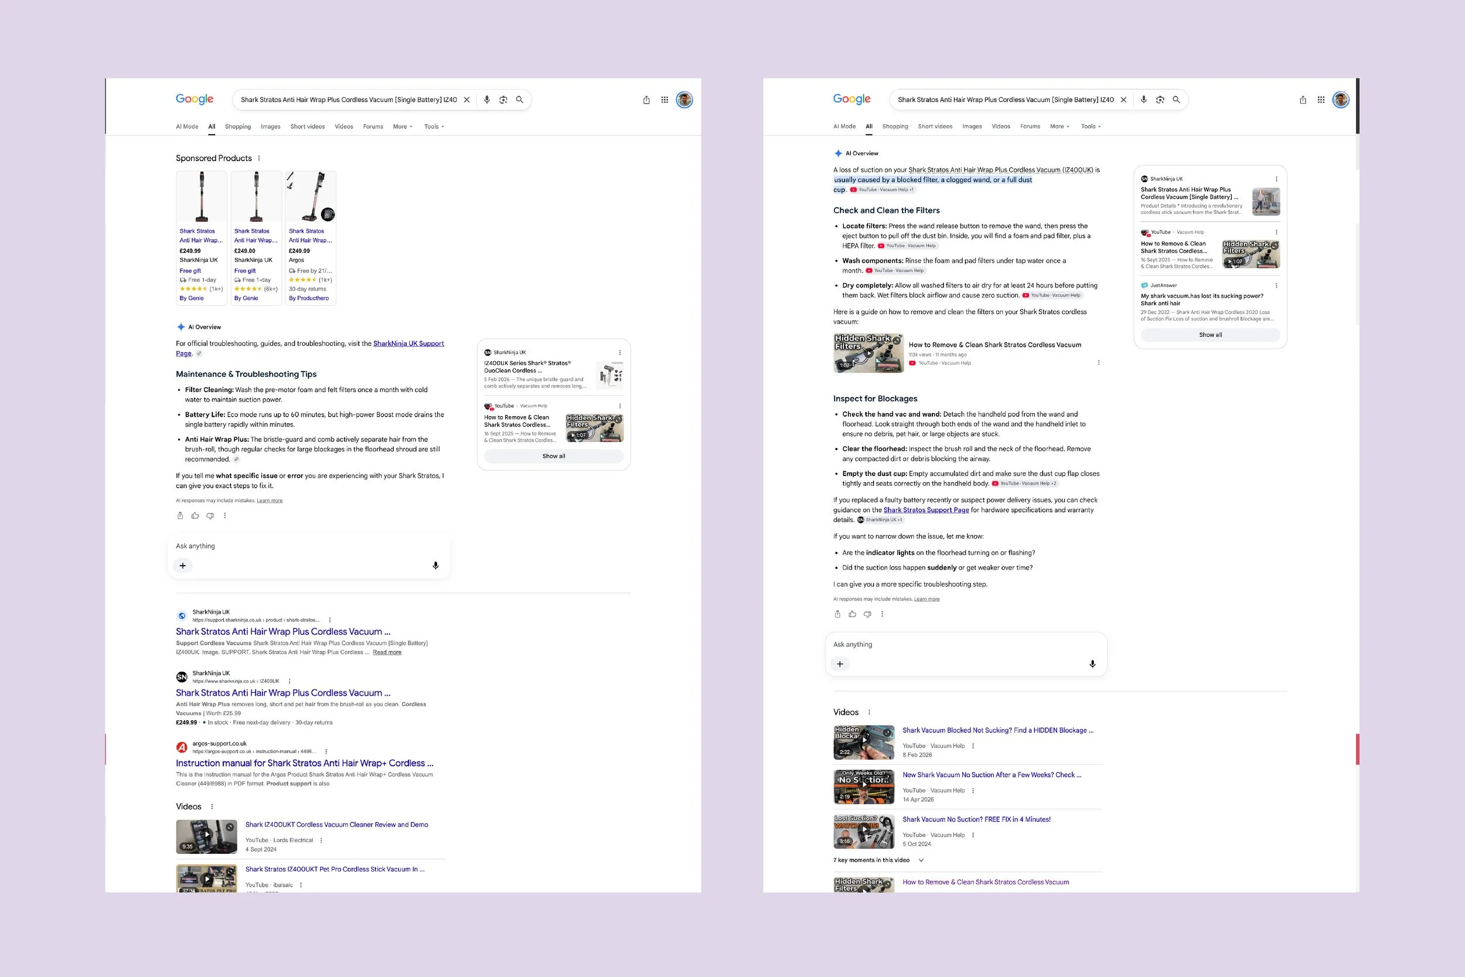Expand the Tools dropdown in the left page's tabs
Image resolution: width=1465 pixels, height=977 pixels.
point(434,127)
